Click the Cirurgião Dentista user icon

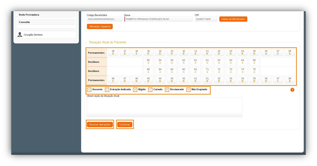pos(20,35)
